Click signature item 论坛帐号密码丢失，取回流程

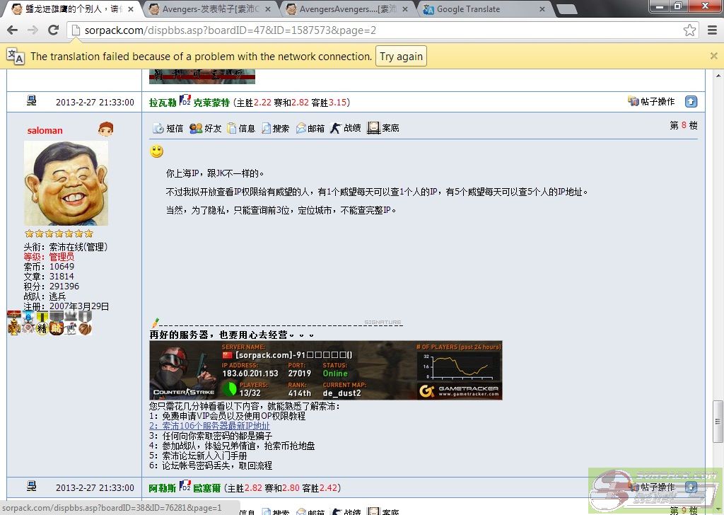click(211, 465)
